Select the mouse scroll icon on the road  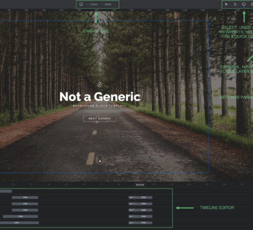pyautogui.click(x=100, y=159)
